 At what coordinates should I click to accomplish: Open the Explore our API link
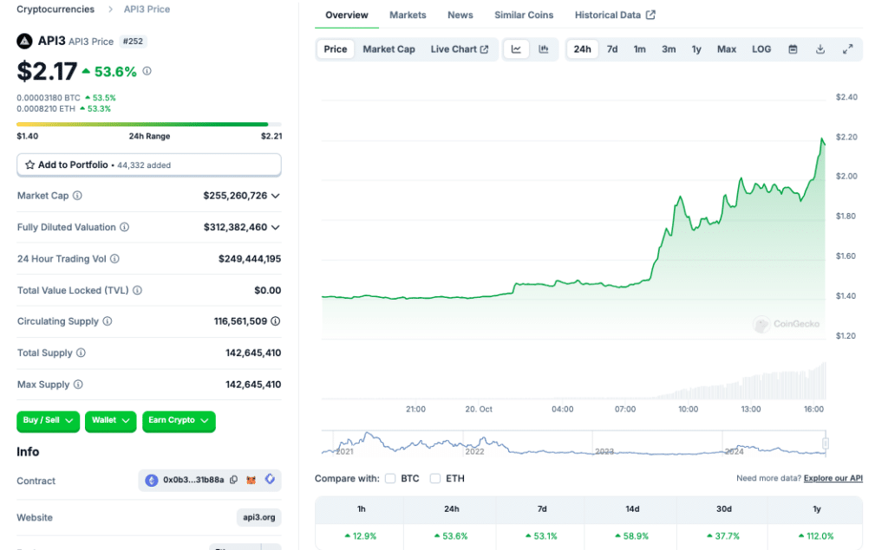[x=833, y=478]
